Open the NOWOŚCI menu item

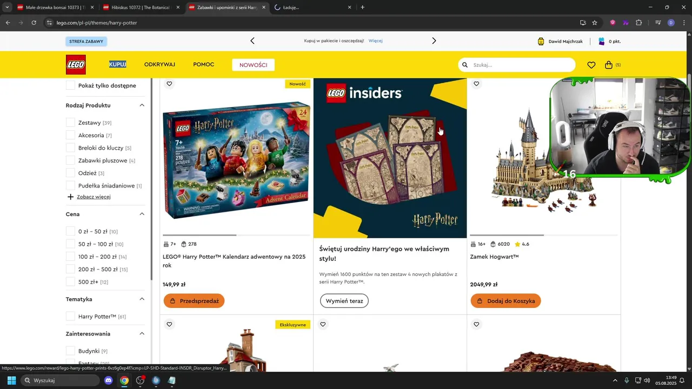[x=254, y=65]
